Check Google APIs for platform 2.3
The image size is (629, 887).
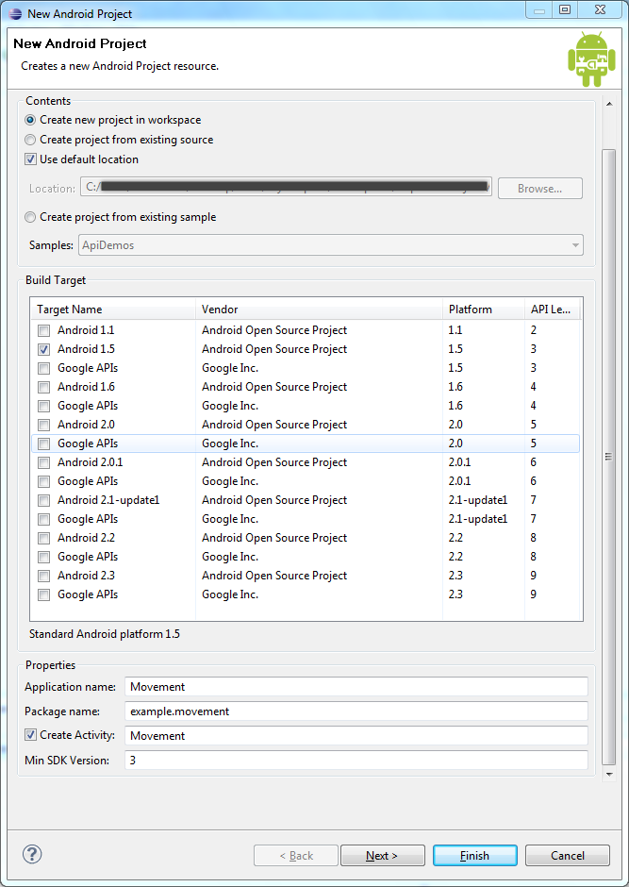pyautogui.click(x=43, y=594)
